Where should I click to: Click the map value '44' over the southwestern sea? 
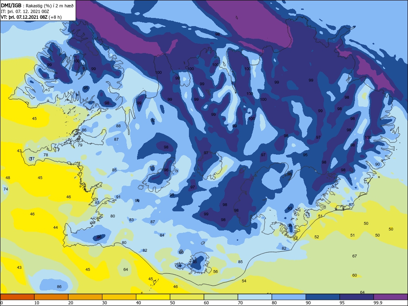coord(55,228)
